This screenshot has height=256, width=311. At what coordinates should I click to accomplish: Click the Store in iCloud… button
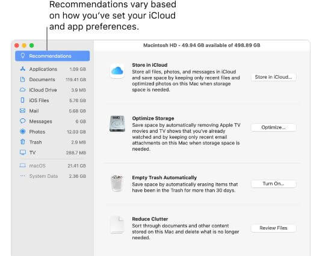click(x=273, y=77)
